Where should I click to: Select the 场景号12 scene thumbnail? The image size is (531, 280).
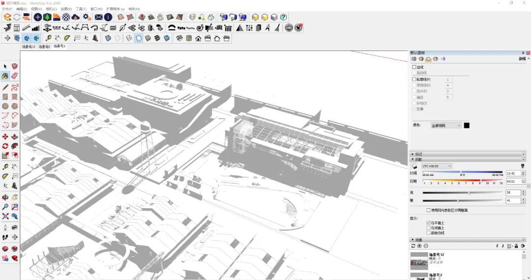[x=419, y=260]
